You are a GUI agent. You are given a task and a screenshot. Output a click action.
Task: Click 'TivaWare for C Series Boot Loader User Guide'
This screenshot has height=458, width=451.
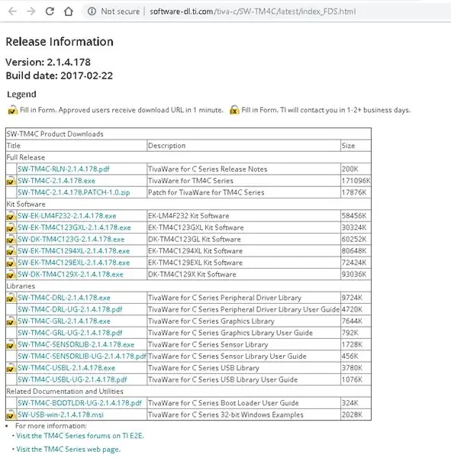(x=224, y=403)
